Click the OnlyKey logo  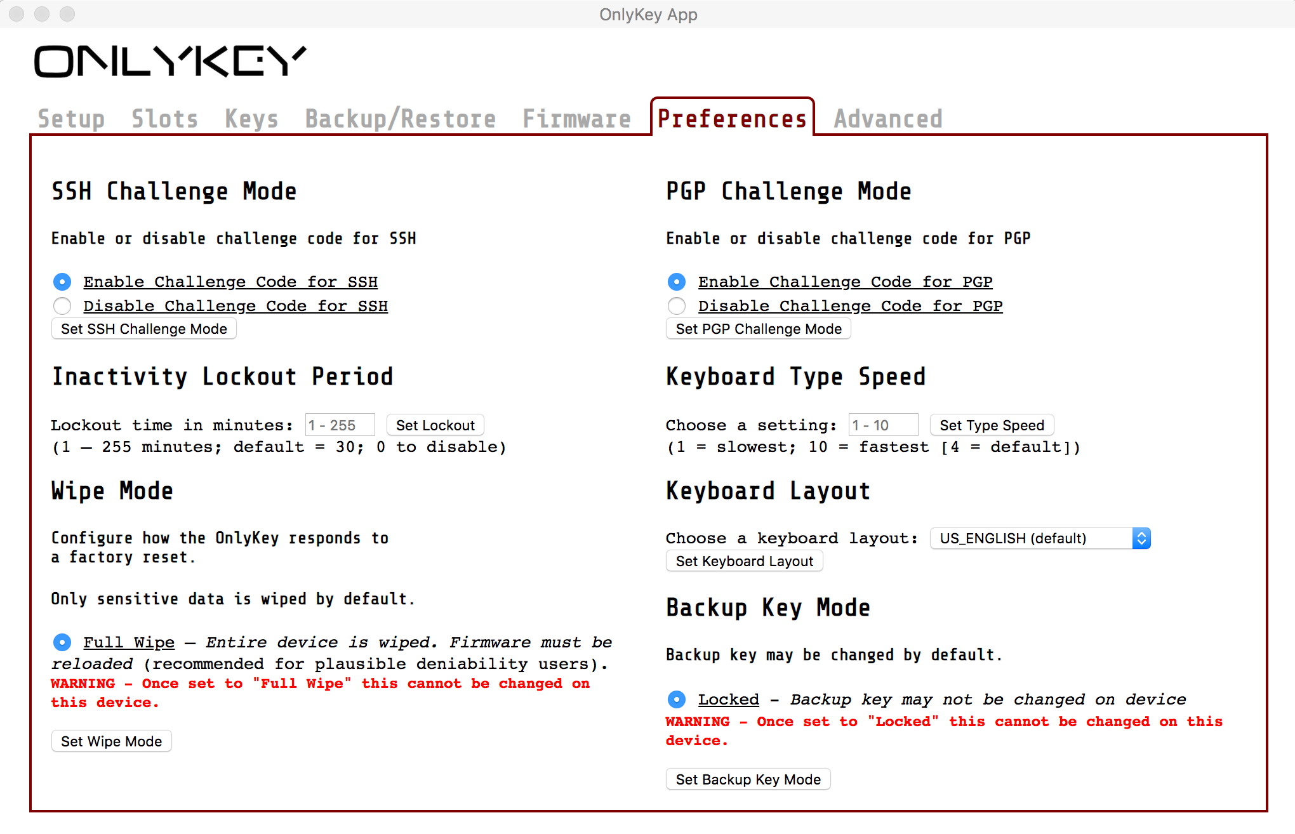pos(170,62)
